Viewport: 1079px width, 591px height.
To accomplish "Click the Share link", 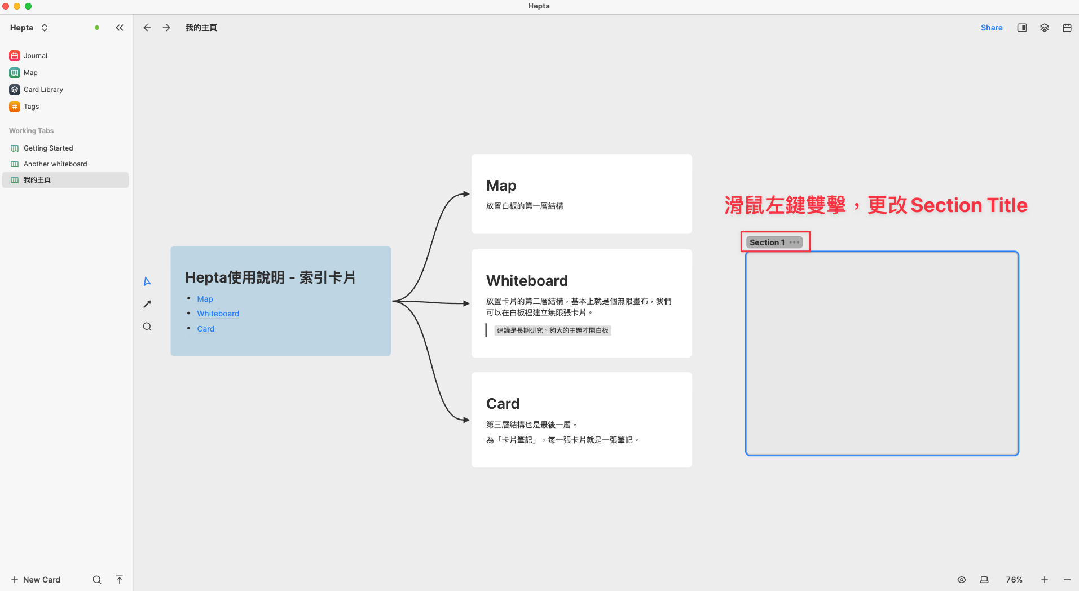I will pos(992,27).
